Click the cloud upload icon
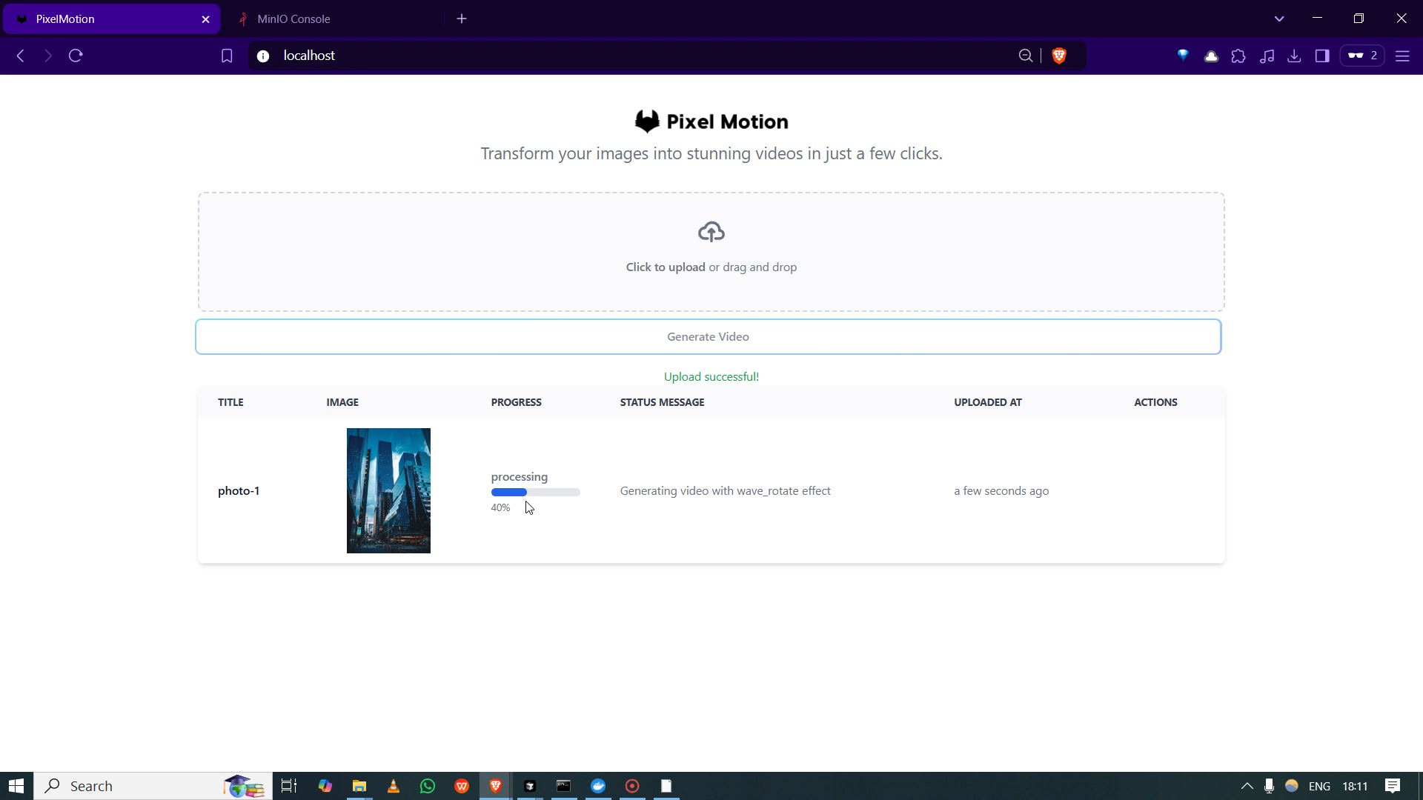The height and width of the screenshot is (800, 1423). click(x=711, y=232)
